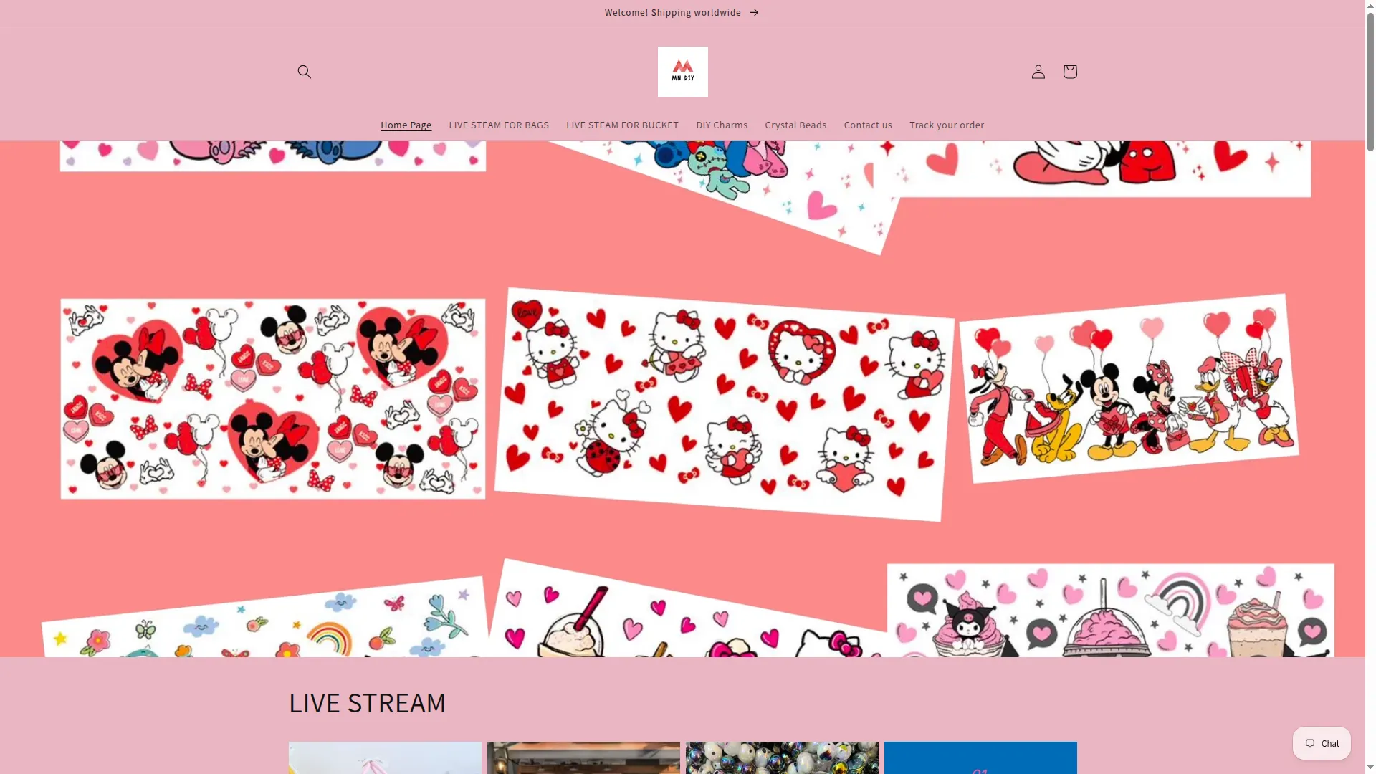Screen dimensions: 1376x774
Task: Click the chat bubble icon
Action: point(1310,743)
